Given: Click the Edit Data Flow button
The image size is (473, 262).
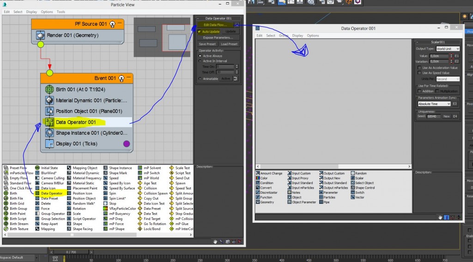Looking at the screenshot, I should click(215, 25).
